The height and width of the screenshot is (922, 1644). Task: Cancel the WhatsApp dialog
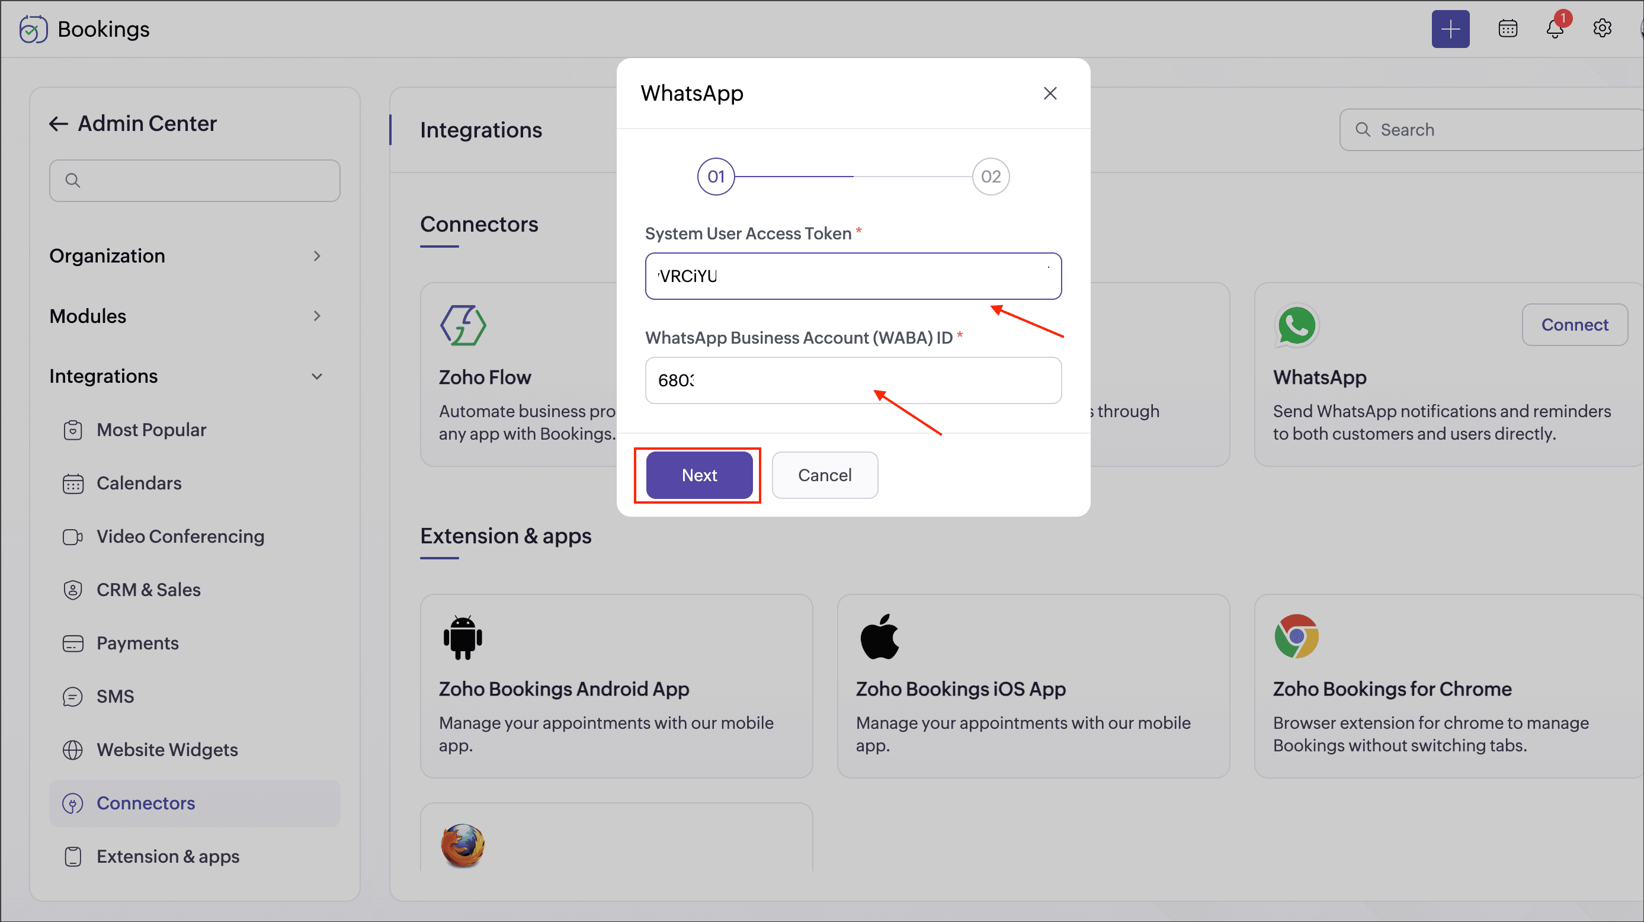coord(825,475)
